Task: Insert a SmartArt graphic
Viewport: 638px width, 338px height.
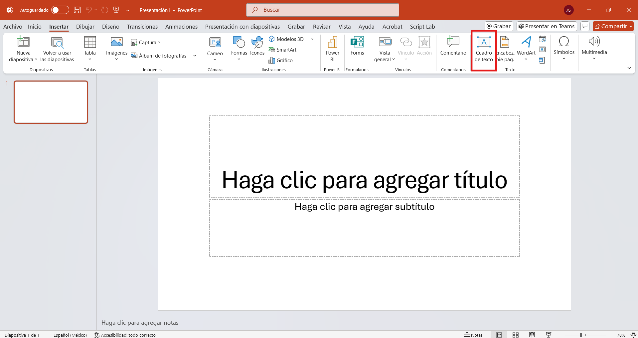Action: pos(283,50)
